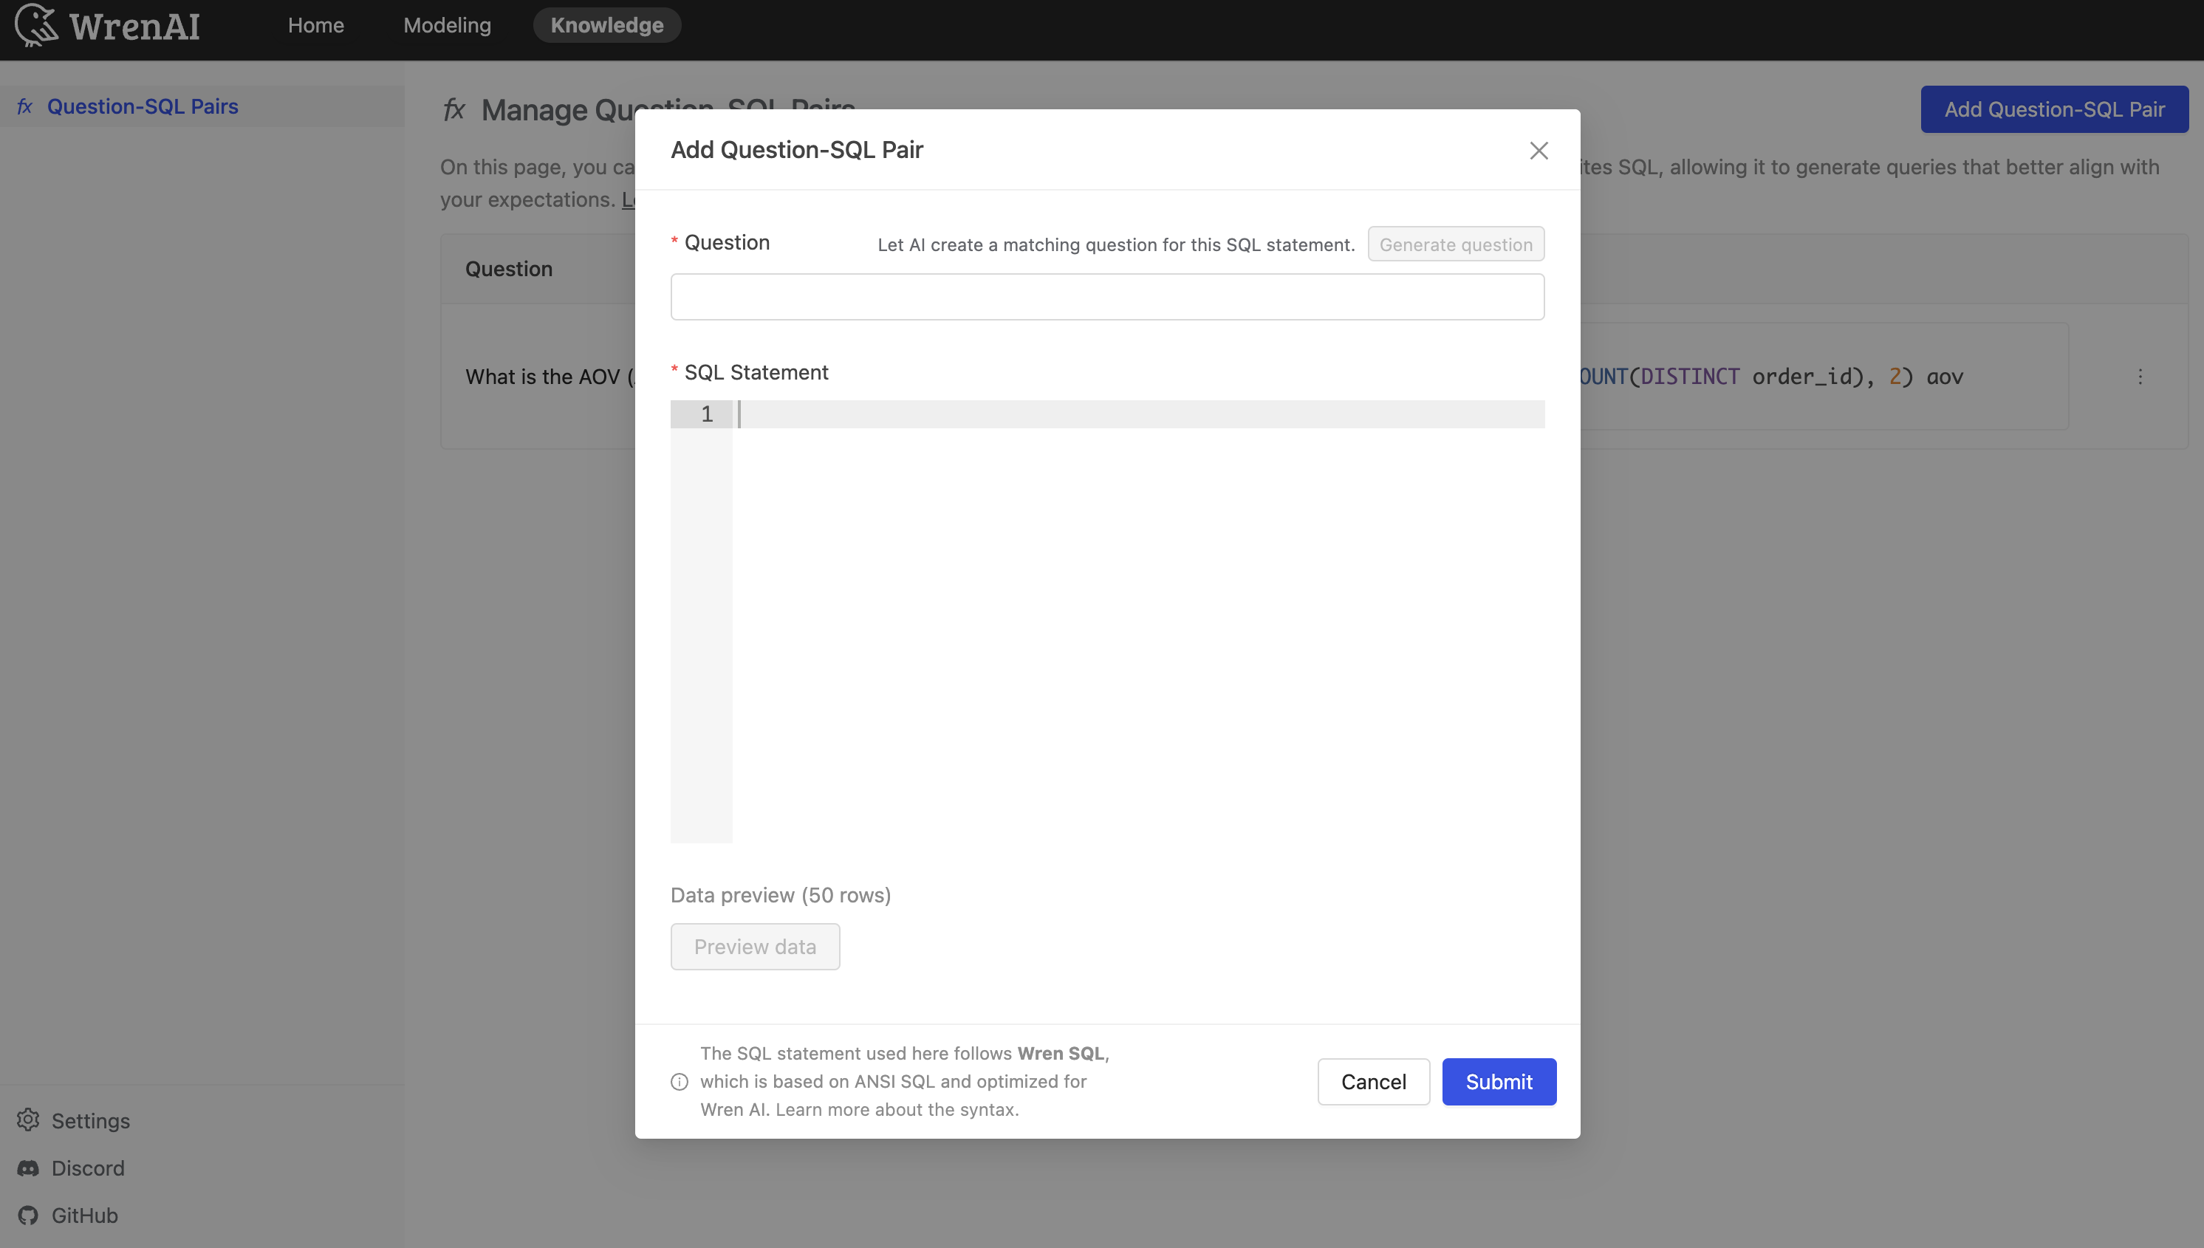Close the Add Question-SQL Pair dialog
Image resolution: width=2204 pixels, height=1248 pixels.
pos(1538,150)
